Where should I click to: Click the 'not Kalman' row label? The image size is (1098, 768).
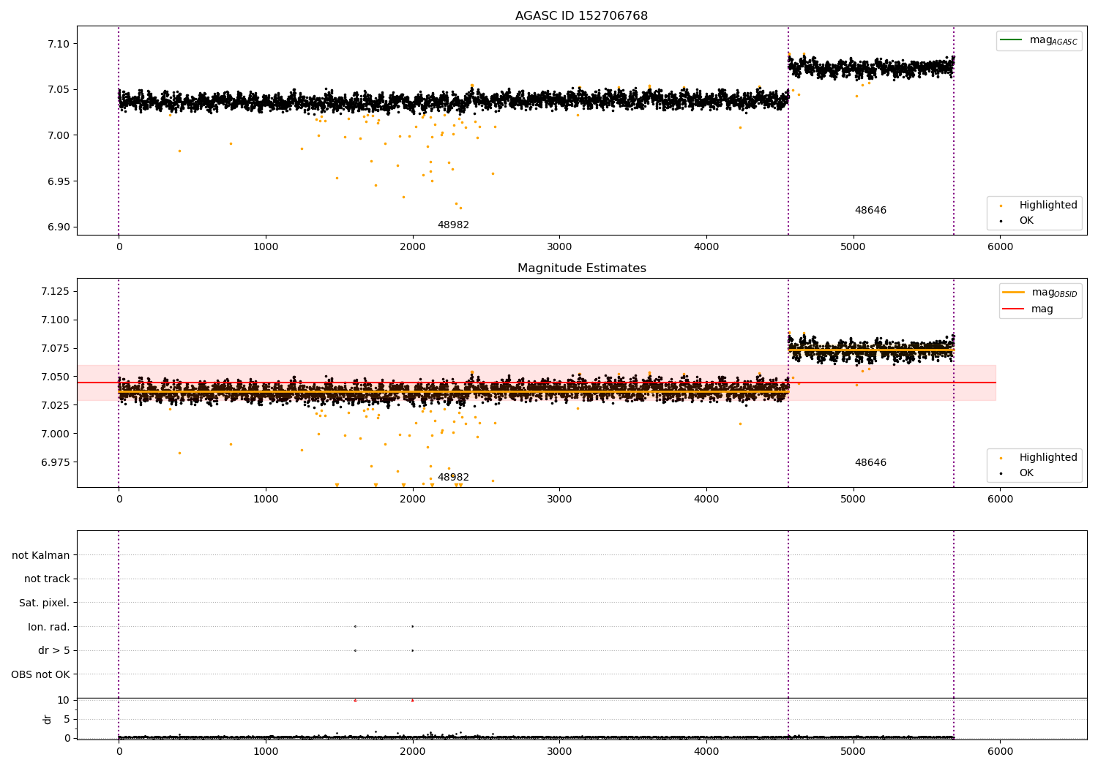[x=41, y=555]
